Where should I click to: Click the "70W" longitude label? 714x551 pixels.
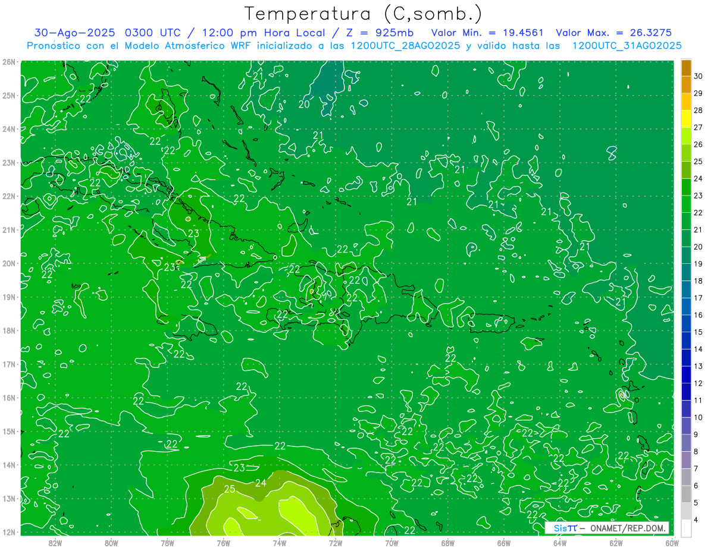392,542
